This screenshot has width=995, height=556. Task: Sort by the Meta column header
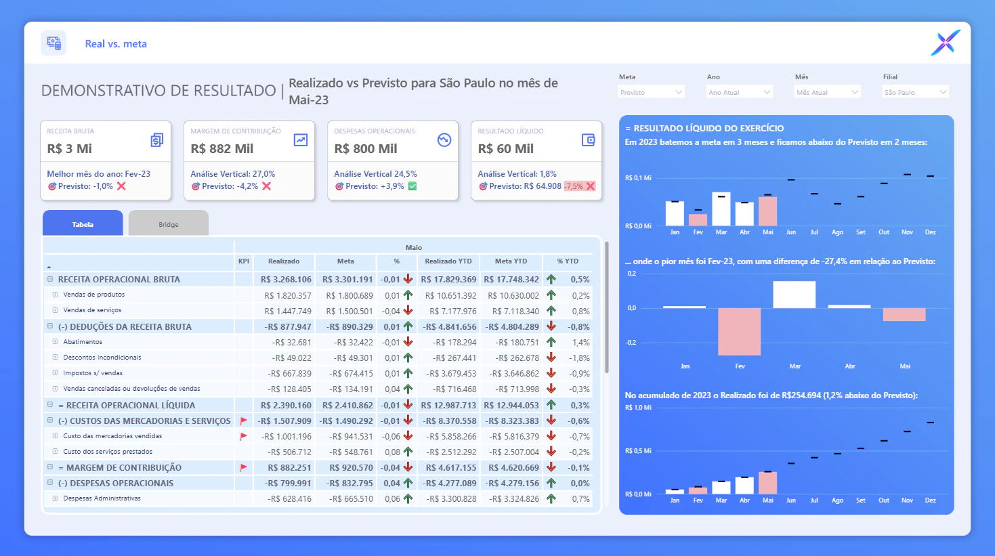[x=345, y=261]
